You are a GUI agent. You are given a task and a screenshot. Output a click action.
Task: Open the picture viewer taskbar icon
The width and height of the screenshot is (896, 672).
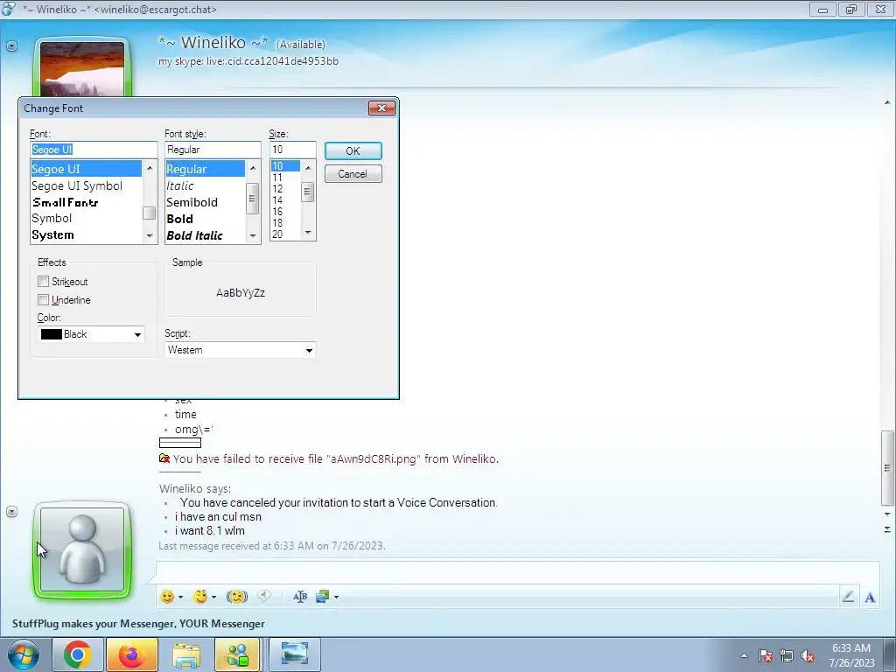point(294,654)
